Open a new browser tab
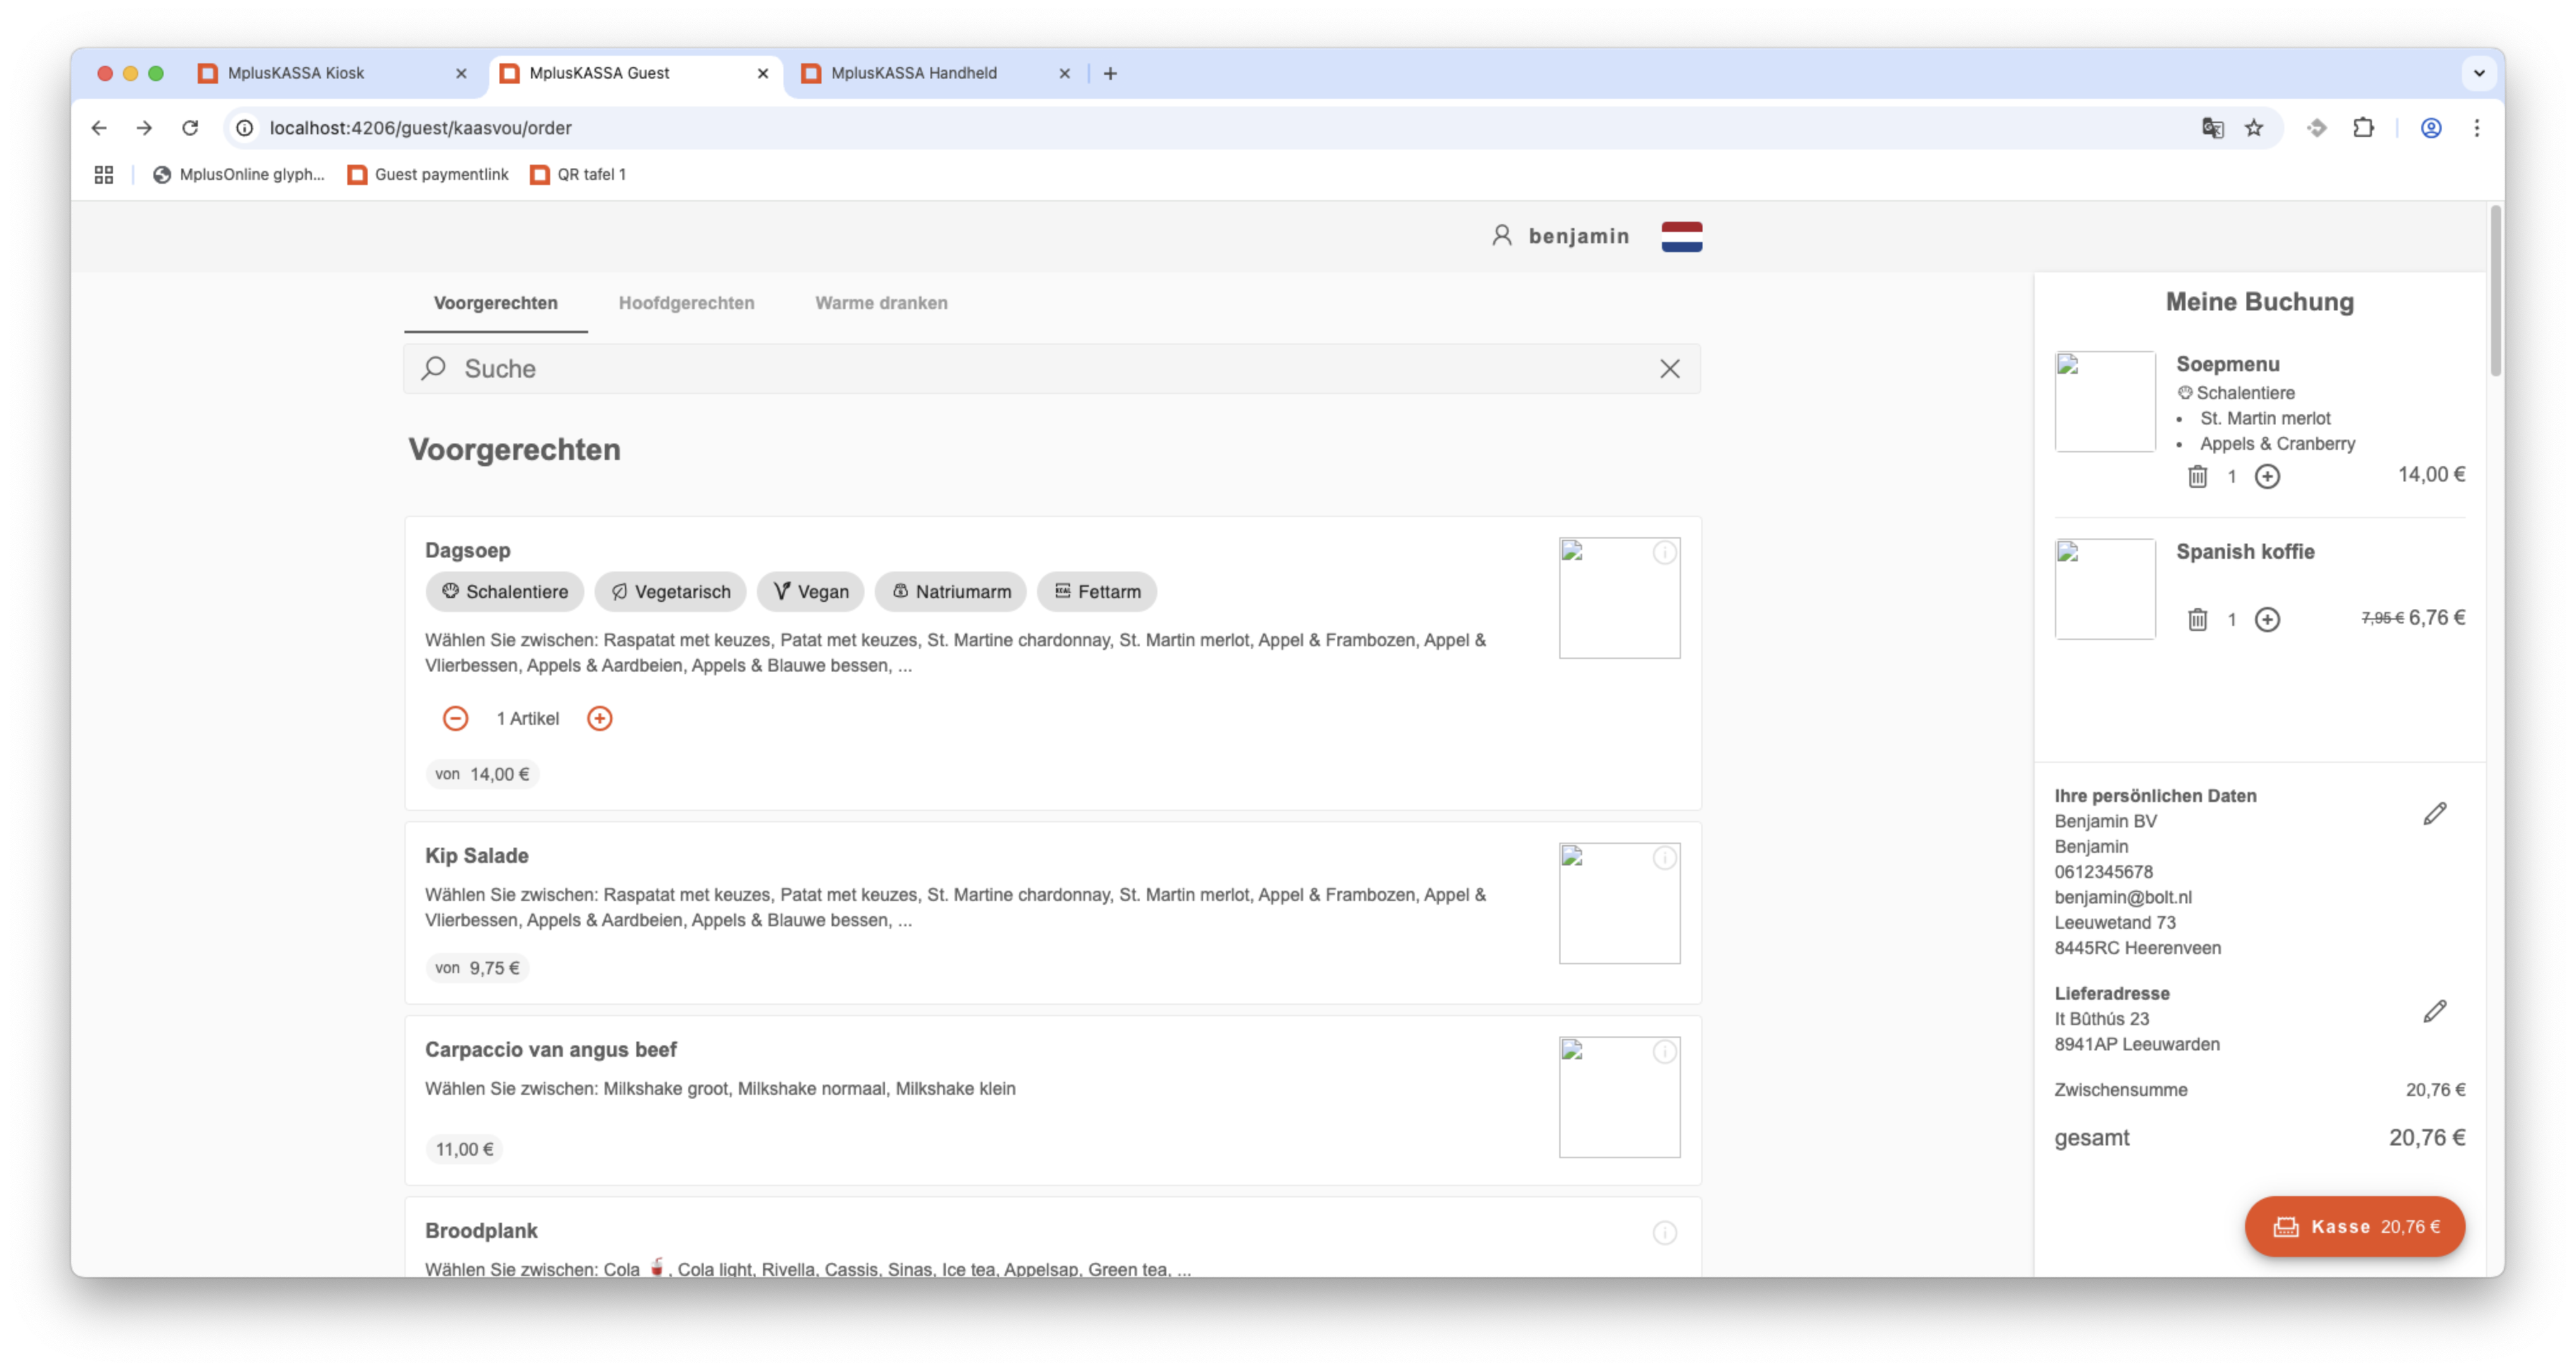 point(1110,73)
